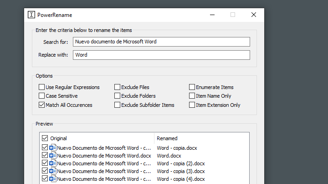Click Word icon of the copia (3) row

52,171
